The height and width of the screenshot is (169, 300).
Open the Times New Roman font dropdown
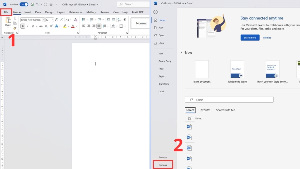click(43, 20)
